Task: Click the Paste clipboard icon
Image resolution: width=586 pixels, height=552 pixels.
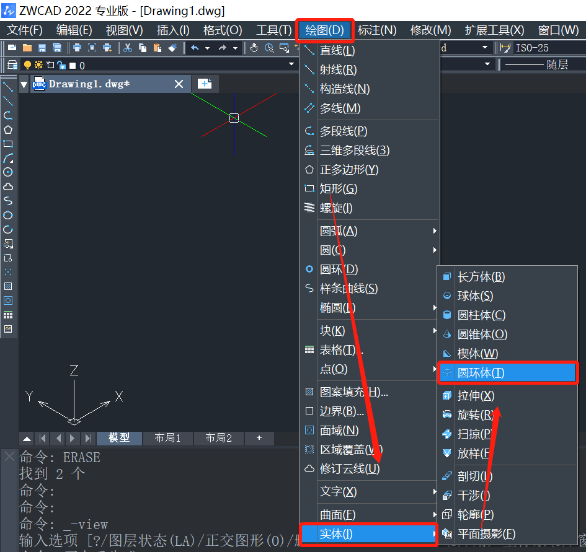Action: coord(158,48)
